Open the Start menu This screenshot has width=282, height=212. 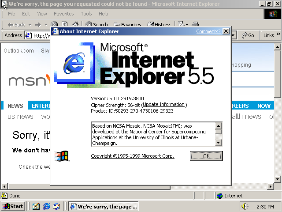click(x=13, y=206)
